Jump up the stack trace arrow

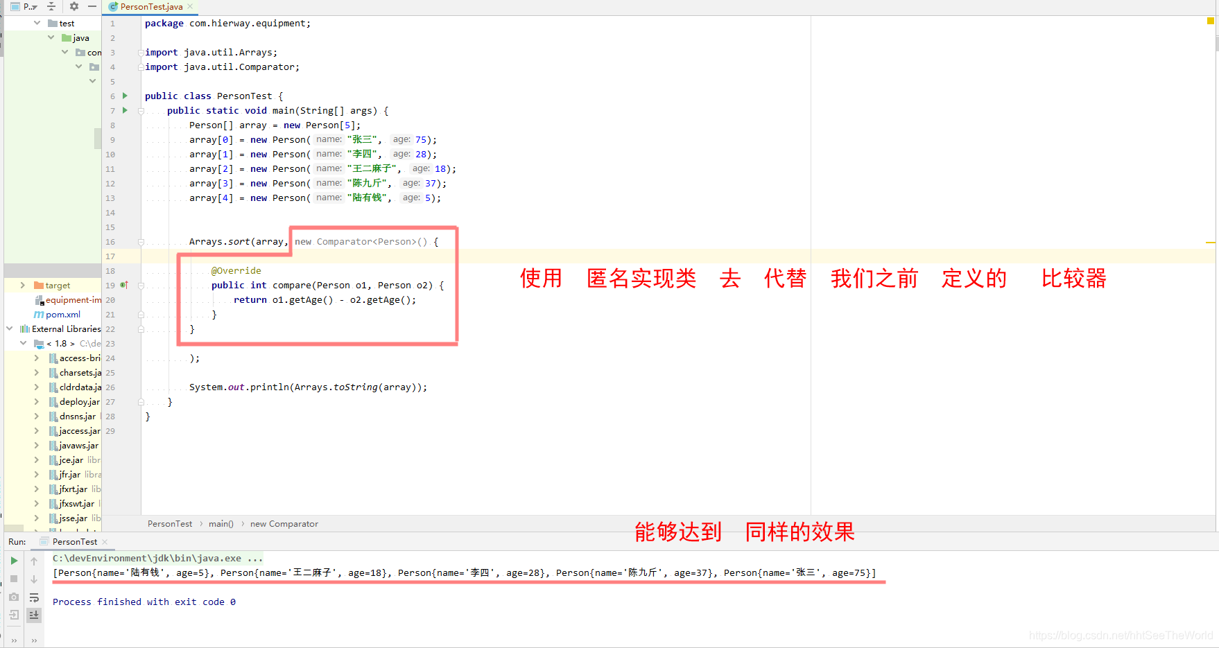[34, 561]
